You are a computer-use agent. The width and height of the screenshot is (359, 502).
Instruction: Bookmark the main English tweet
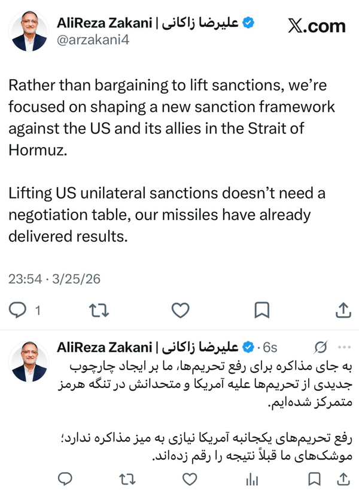click(262, 309)
